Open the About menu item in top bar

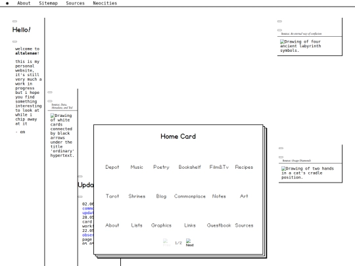24,3
